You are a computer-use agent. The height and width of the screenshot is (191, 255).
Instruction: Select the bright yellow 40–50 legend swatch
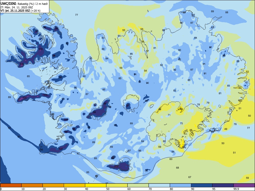(x=96, y=185)
